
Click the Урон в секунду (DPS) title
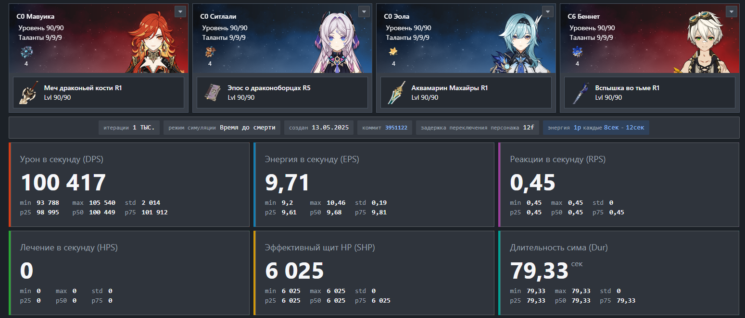coord(62,159)
